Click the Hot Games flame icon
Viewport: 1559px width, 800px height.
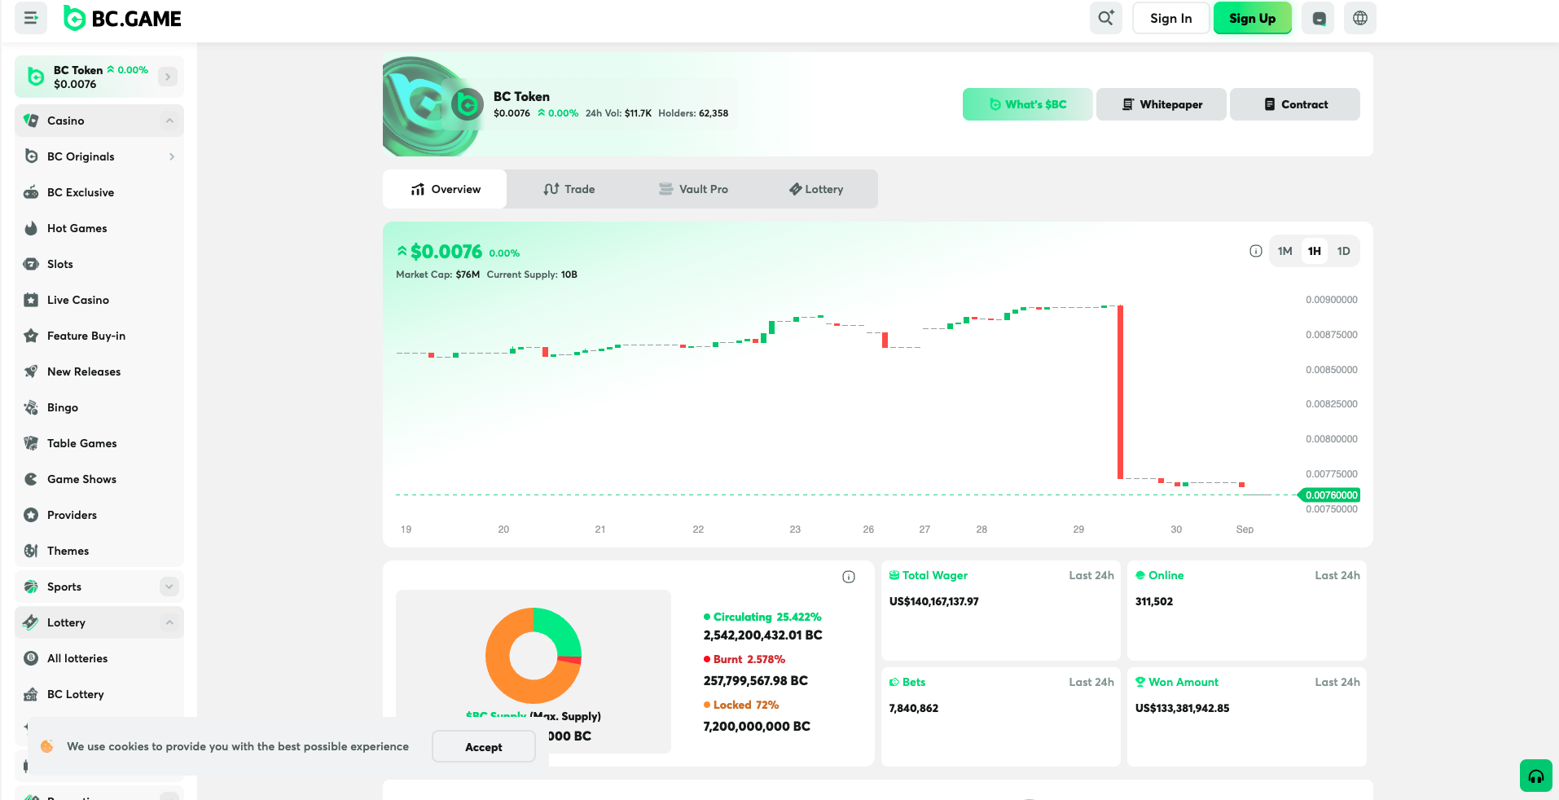pos(31,228)
